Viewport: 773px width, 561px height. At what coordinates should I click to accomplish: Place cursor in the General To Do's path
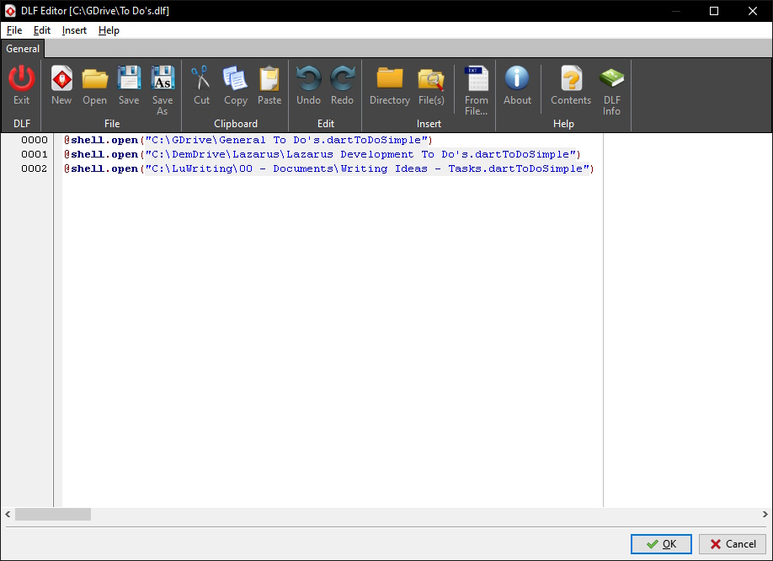click(286, 140)
